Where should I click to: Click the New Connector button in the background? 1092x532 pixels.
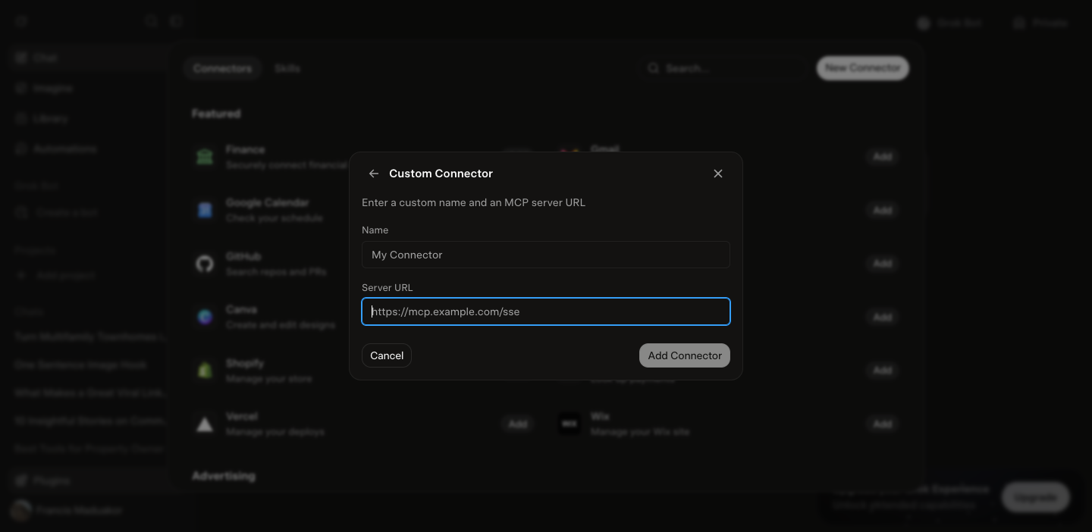tap(862, 68)
